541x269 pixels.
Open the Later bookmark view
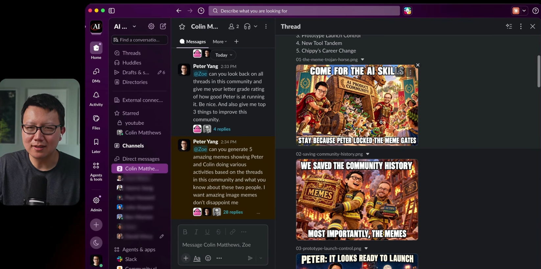[96, 146]
